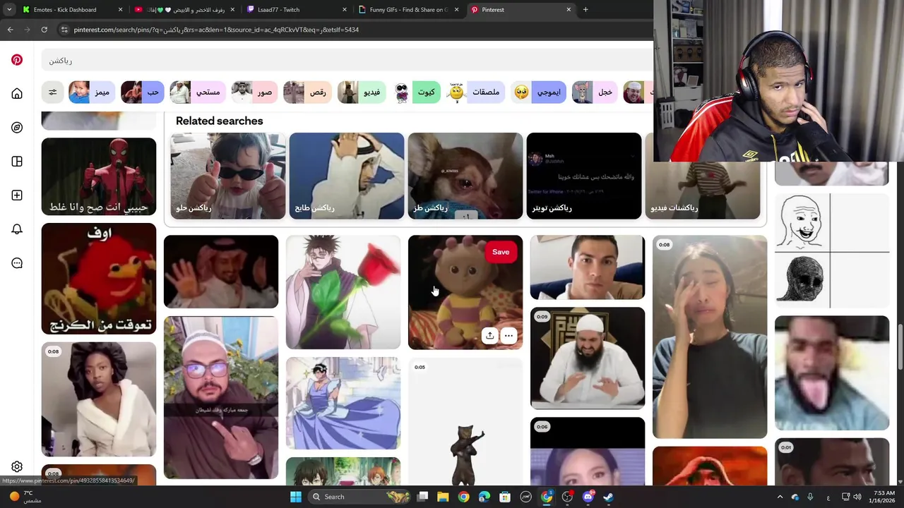Open the woman in white robe video pin
Viewport: 904px width, 508px height.
[x=99, y=399]
